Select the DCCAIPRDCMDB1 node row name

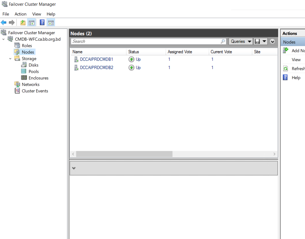97,59
